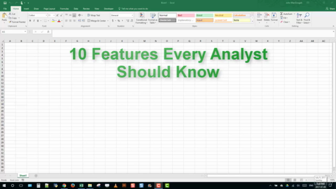
Task: Switch to the Draw tab
Action: [36, 9]
